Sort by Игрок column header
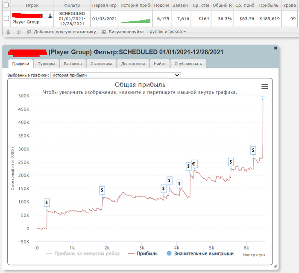This screenshot has width=299, height=273. tap(32, 6)
